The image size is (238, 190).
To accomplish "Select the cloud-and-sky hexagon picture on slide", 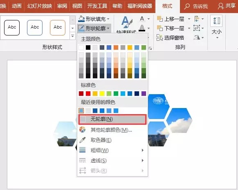I will pyautogui.click(x=179, y=120).
